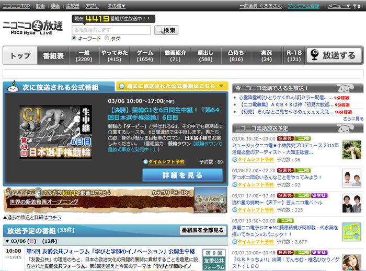Click the G1 日本選手権競輪 thumbnail
The width and height of the screenshot is (366, 271).
click(x=55, y=132)
